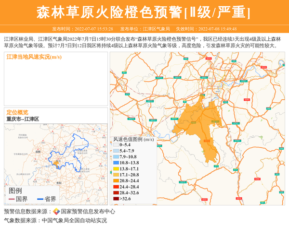Viewport: 289px width, 226px height.
Task: Select the 28.4~32.6 legend swatch
Action: pos(116,192)
